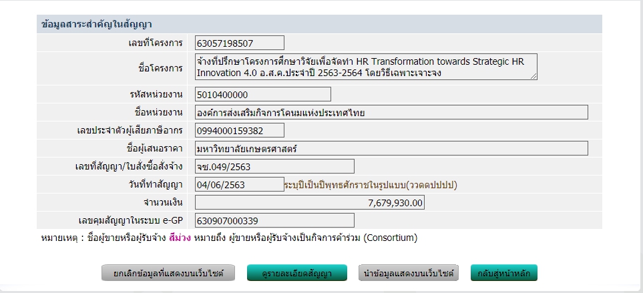643x293 pixels.
Task: Select the รหัสหน่วยงาน field with 5010400000
Action: click(x=262, y=94)
